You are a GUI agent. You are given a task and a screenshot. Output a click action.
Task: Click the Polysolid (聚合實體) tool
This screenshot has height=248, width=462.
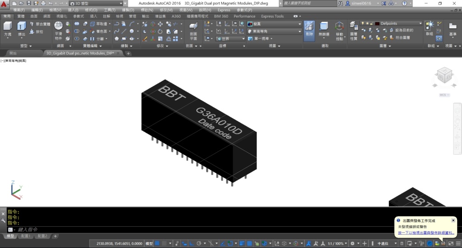pos(40,24)
